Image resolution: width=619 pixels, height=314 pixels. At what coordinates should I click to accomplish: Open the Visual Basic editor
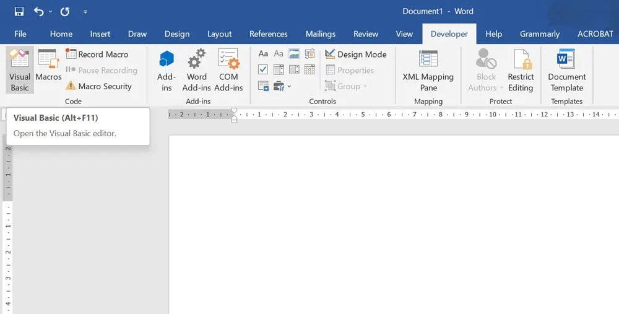tap(20, 69)
